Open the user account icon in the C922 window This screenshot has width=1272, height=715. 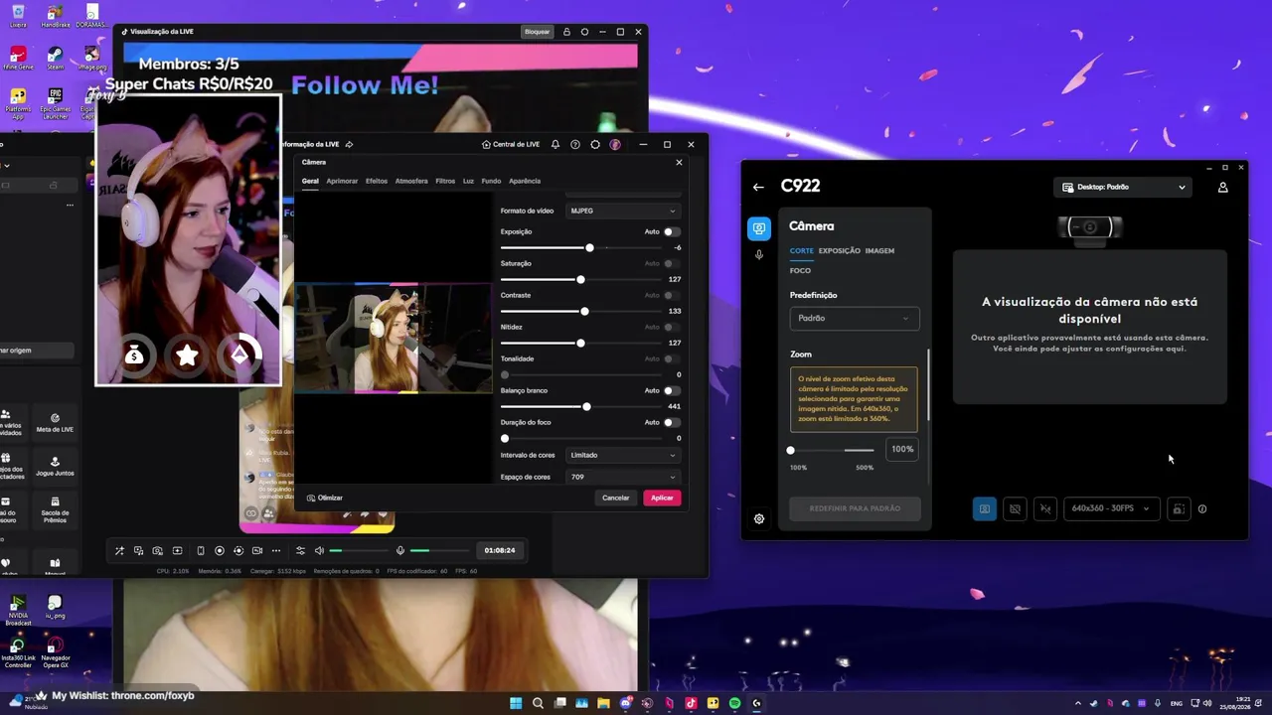coord(1223,187)
